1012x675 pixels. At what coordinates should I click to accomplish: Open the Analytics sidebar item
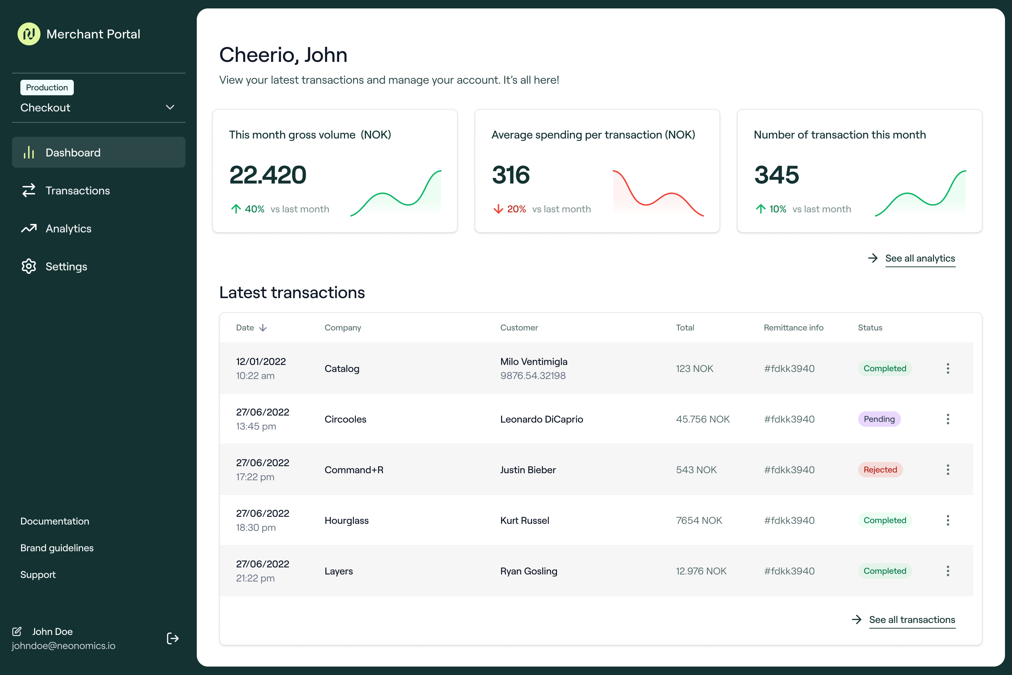click(x=69, y=229)
